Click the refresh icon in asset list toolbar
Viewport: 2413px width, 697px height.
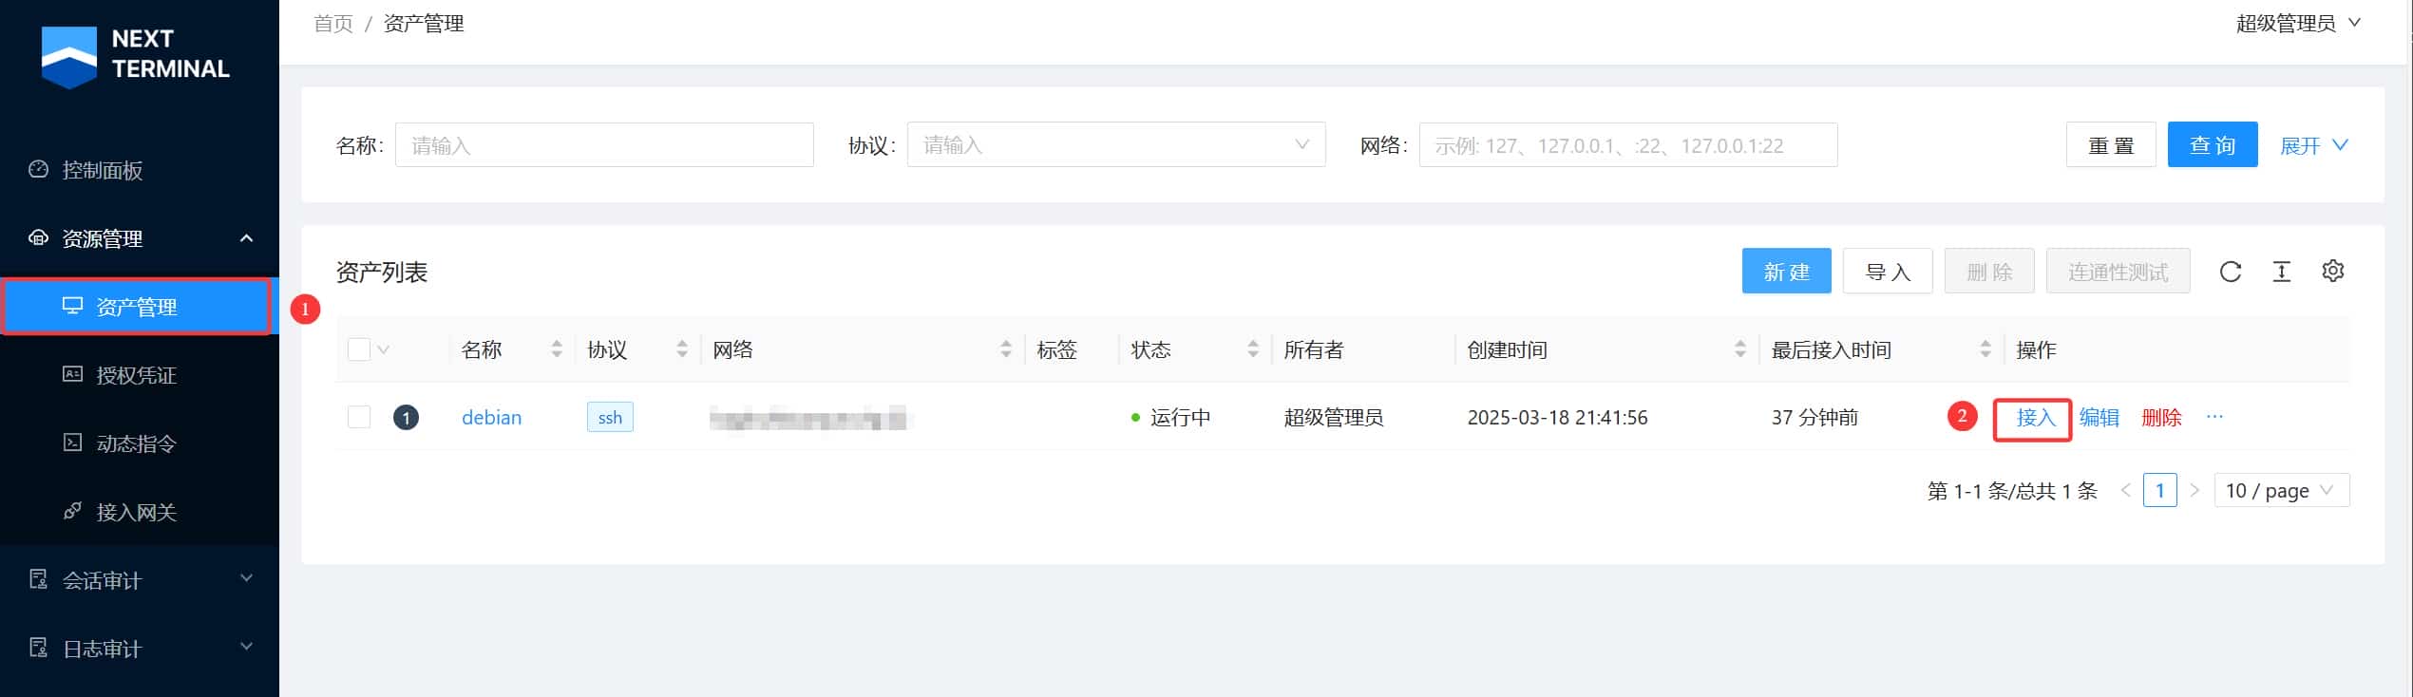point(2230,273)
